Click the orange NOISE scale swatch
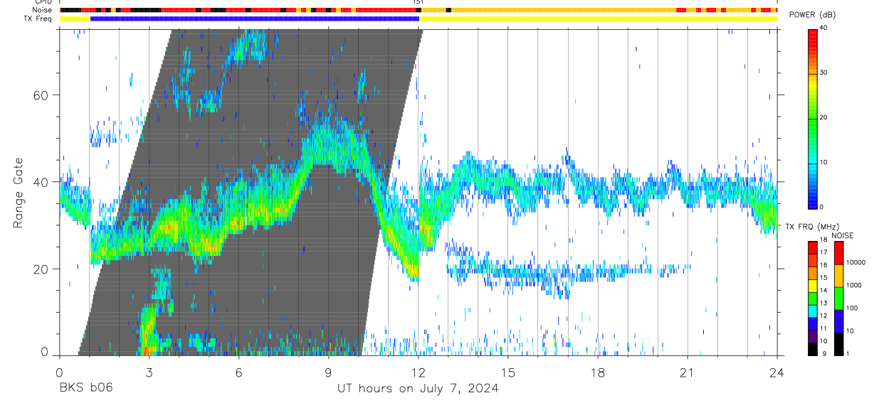This screenshot has width=874, height=403. [x=838, y=276]
